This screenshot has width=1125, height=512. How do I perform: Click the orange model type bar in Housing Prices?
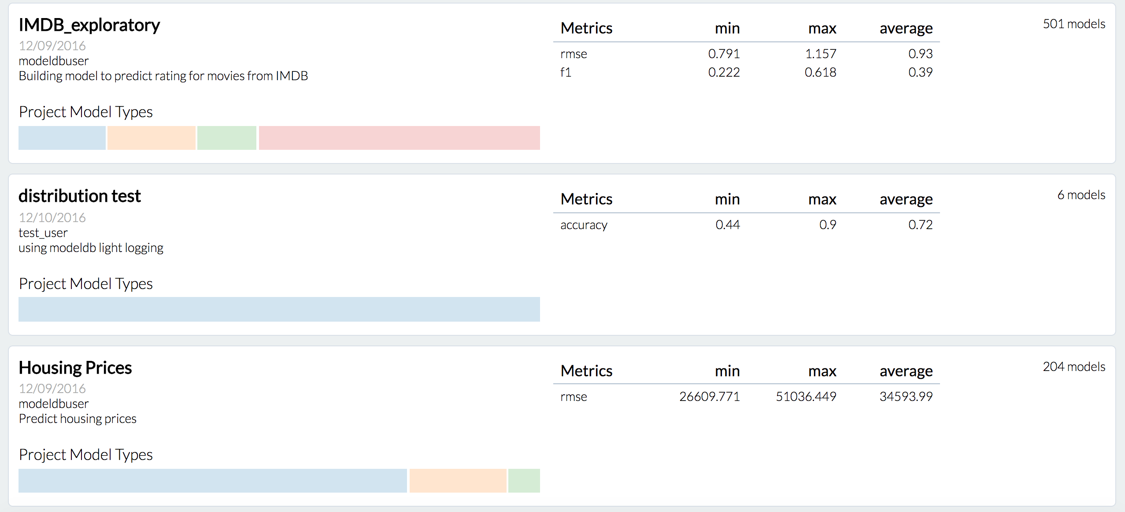458,481
